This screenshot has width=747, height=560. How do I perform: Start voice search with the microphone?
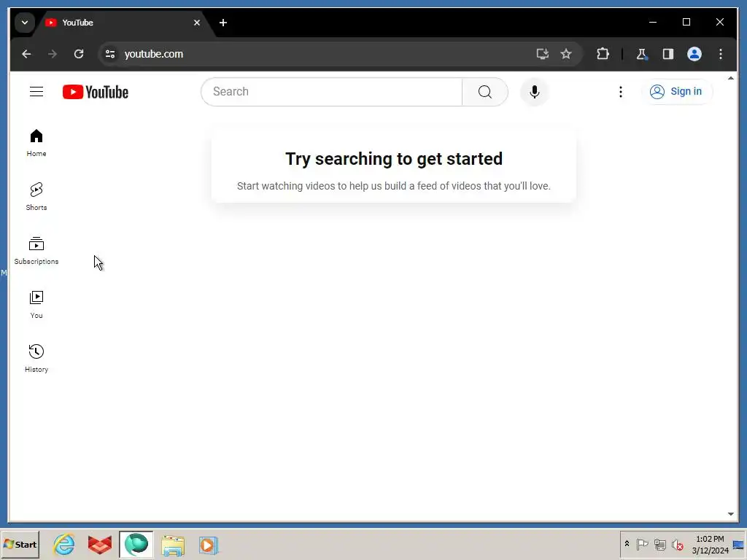click(535, 91)
